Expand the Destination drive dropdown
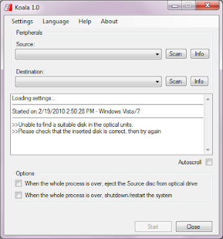223x239 pixels. pos(88,82)
